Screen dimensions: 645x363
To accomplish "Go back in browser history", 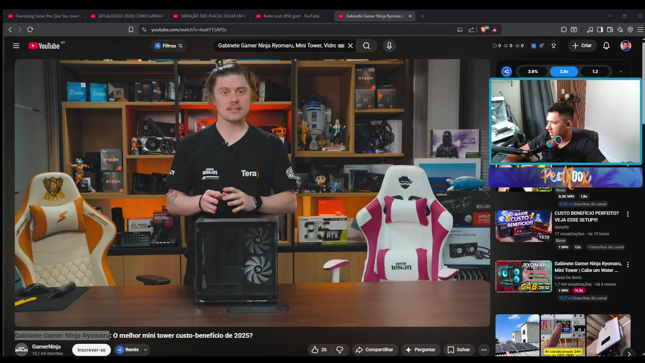I will pyautogui.click(x=10, y=30).
